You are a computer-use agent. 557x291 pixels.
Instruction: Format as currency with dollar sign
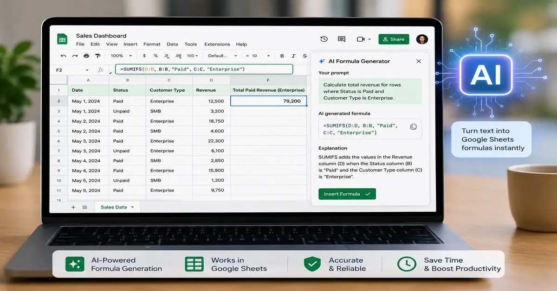tap(144, 56)
